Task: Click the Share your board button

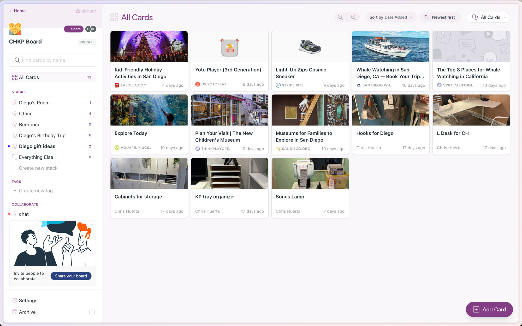Action: click(71, 276)
